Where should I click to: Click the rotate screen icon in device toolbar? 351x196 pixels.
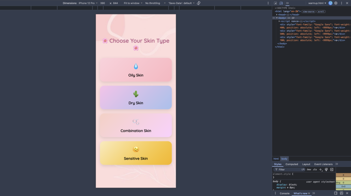[x=198, y=3]
